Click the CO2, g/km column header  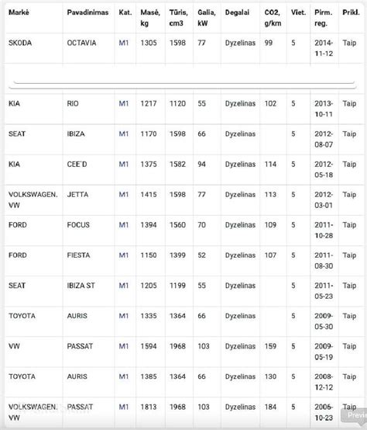273,18
